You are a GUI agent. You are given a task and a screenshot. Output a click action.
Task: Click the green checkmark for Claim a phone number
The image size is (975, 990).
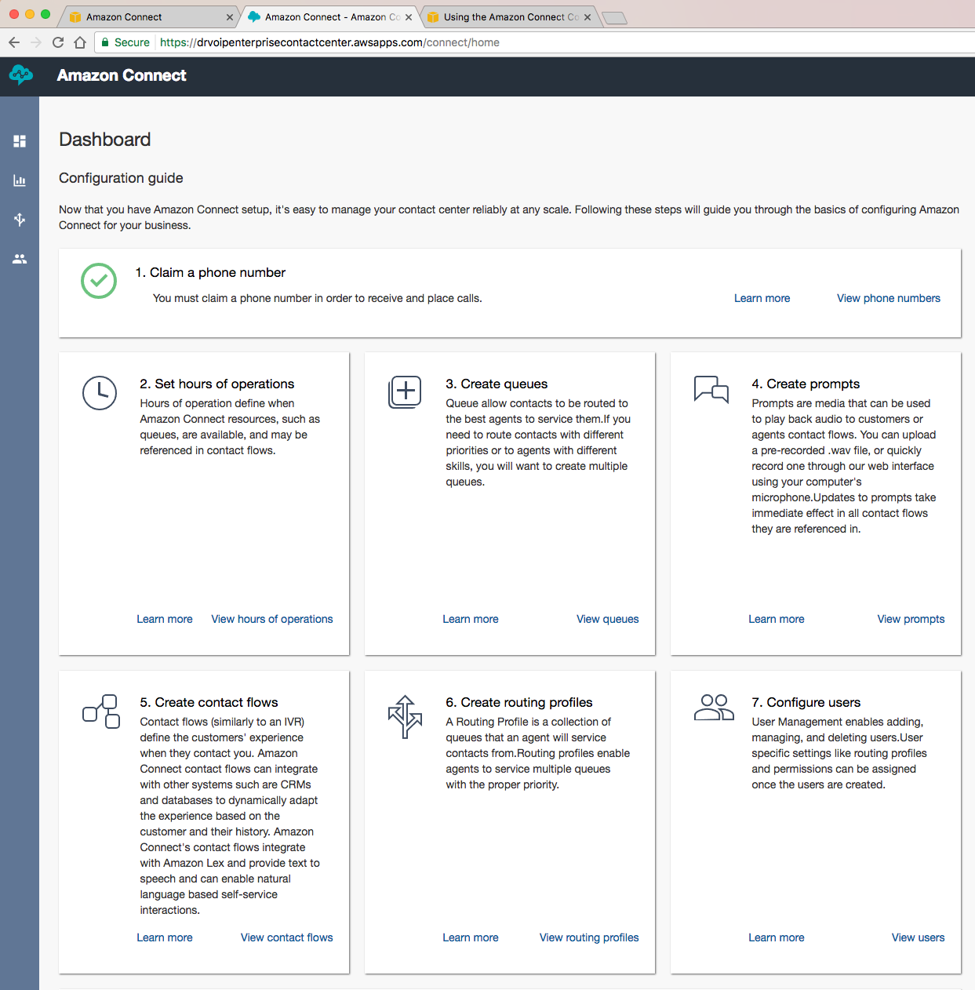(99, 281)
